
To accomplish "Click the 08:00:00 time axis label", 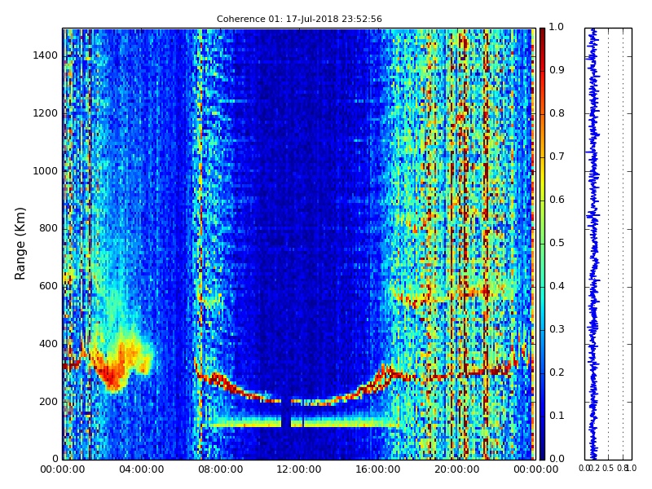I will (x=220, y=469).
